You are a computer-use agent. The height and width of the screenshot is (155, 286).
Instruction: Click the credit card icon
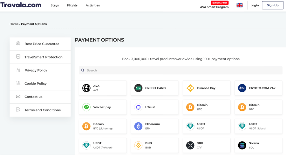[138, 88]
